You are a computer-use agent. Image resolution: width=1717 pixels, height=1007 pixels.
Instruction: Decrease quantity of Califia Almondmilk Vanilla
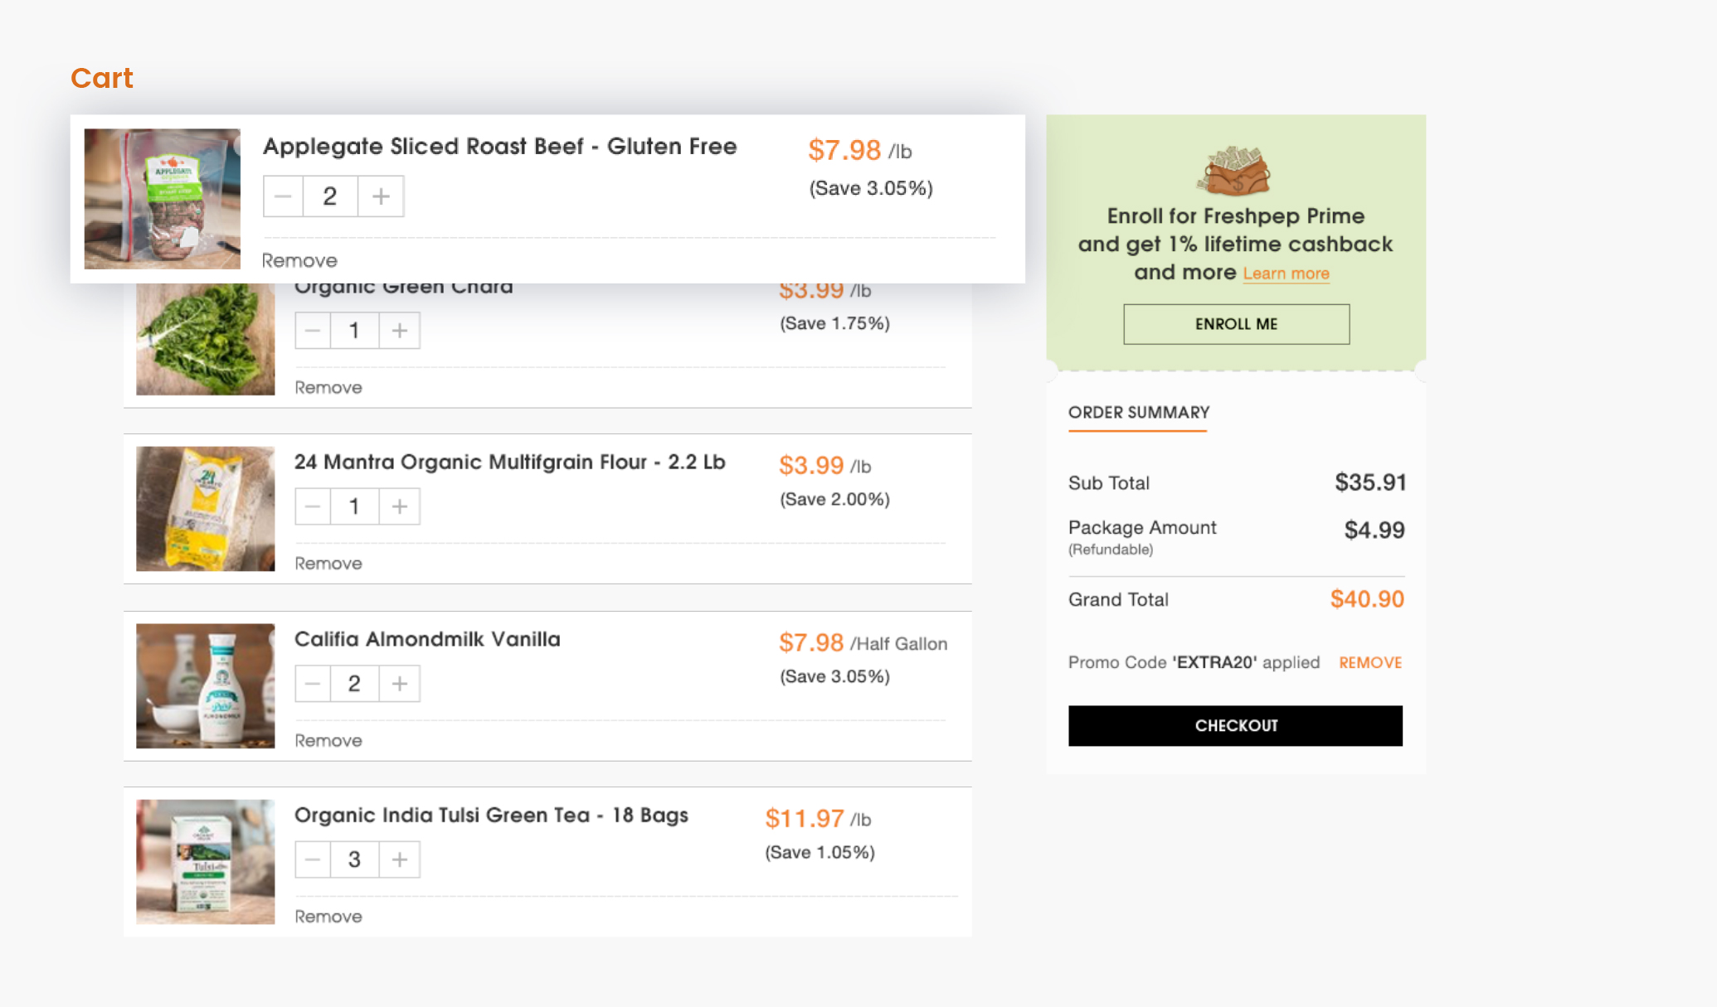coord(313,684)
